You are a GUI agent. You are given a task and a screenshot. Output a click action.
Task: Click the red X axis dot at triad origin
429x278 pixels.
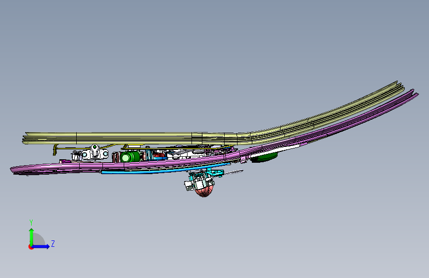point(31,247)
